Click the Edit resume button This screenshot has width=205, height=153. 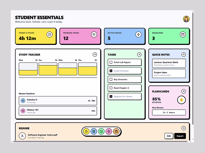click(169, 136)
